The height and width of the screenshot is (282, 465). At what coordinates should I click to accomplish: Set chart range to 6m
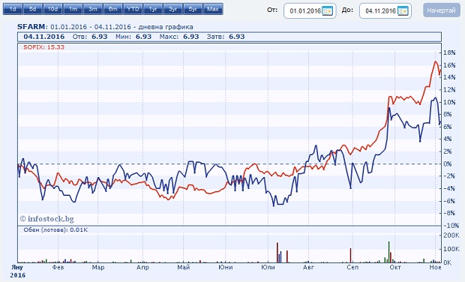112,9
